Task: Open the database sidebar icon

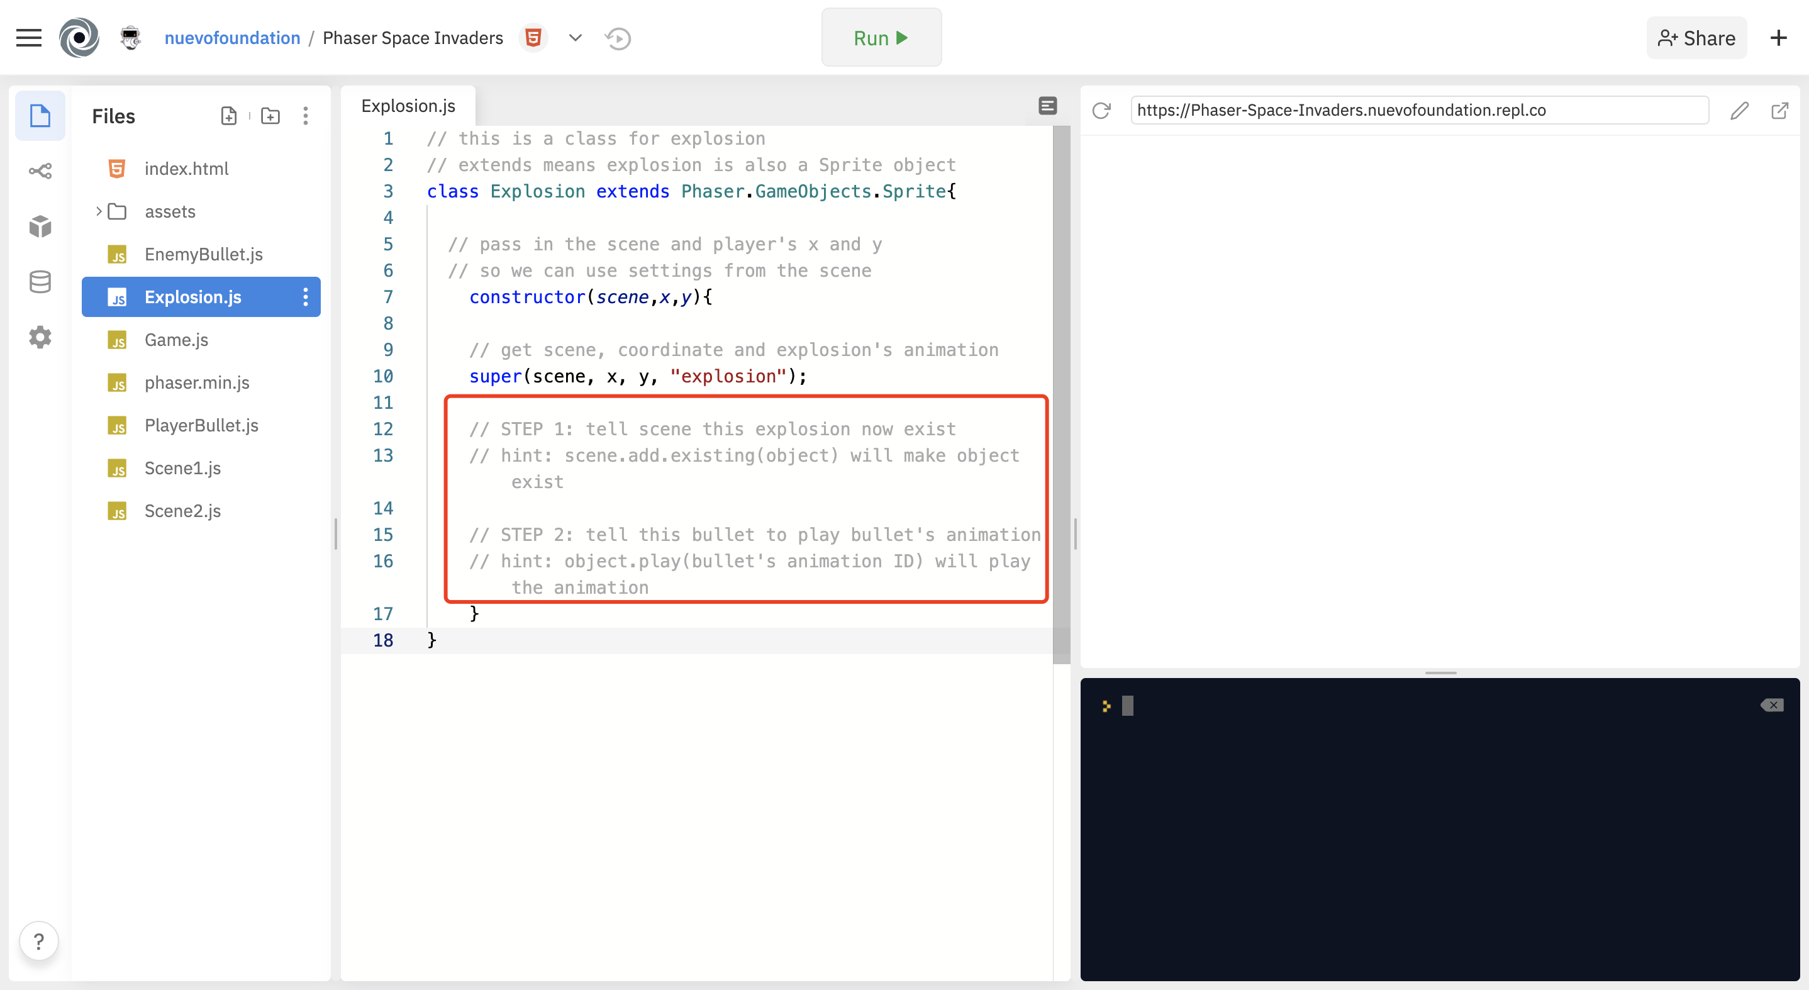Action: tap(40, 282)
